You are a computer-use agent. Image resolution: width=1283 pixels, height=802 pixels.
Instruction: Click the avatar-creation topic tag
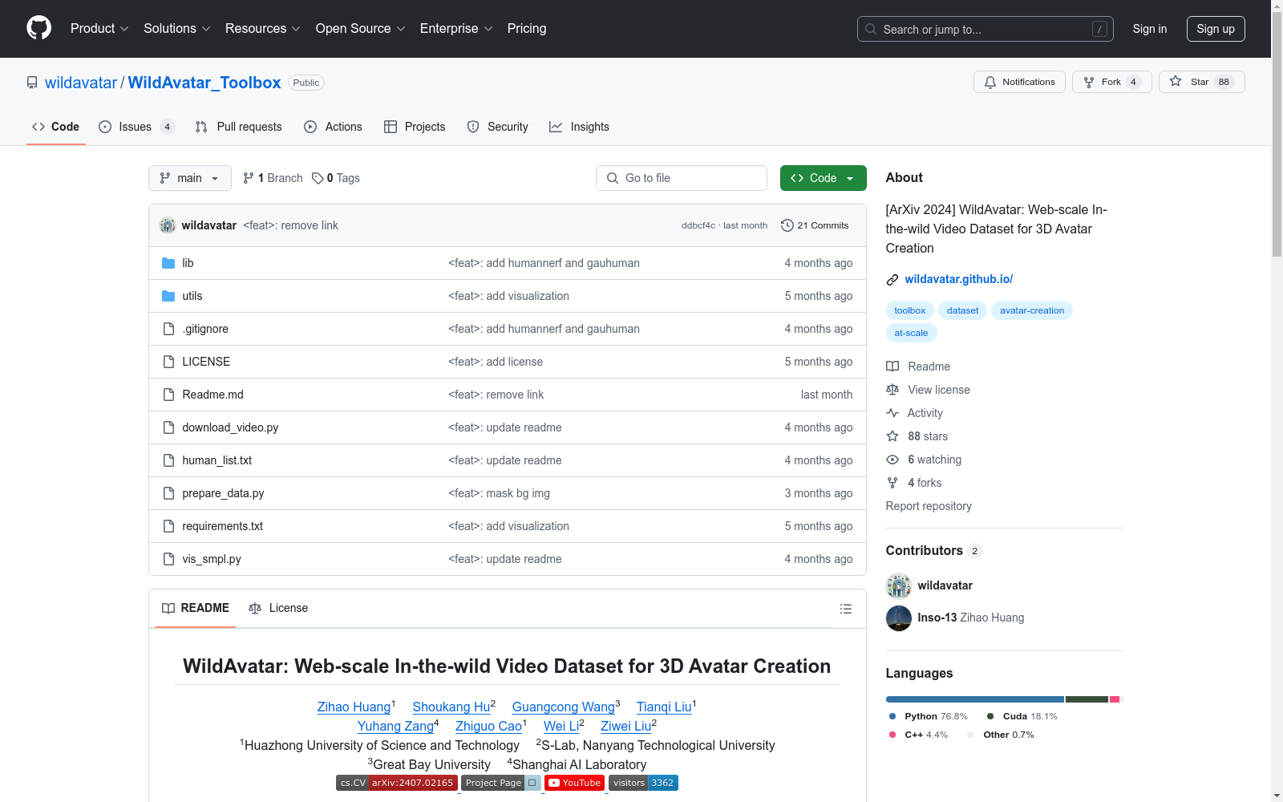tap(1032, 310)
